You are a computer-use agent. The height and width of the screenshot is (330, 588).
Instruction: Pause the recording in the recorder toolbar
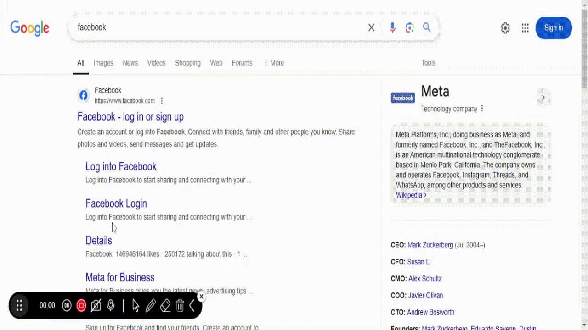[x=67, y=305]
